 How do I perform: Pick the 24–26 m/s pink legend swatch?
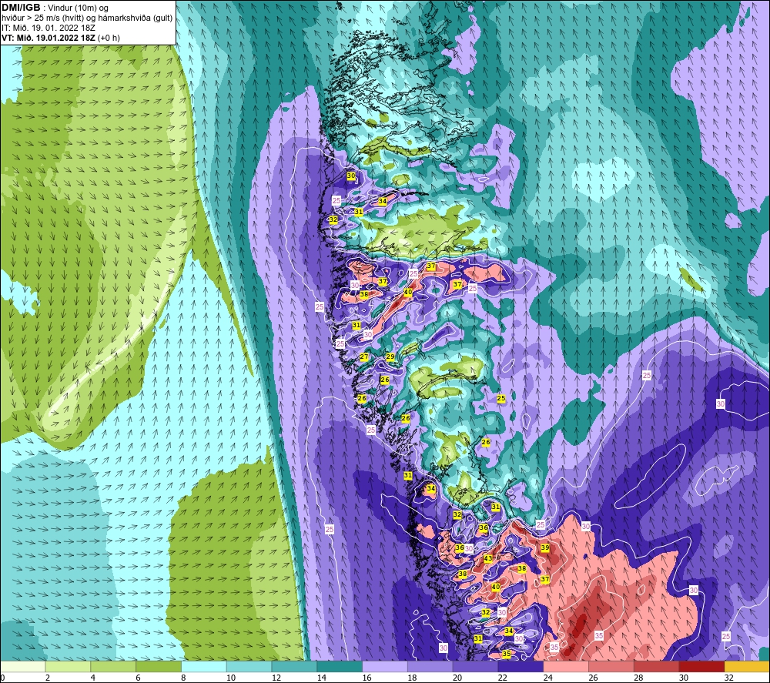tap(566, 666)
